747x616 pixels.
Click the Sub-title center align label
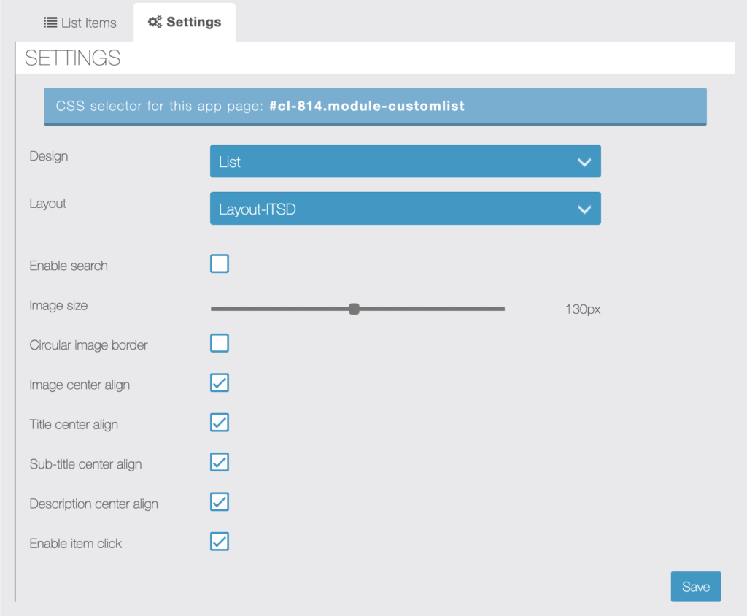click(x=86, y=464)
